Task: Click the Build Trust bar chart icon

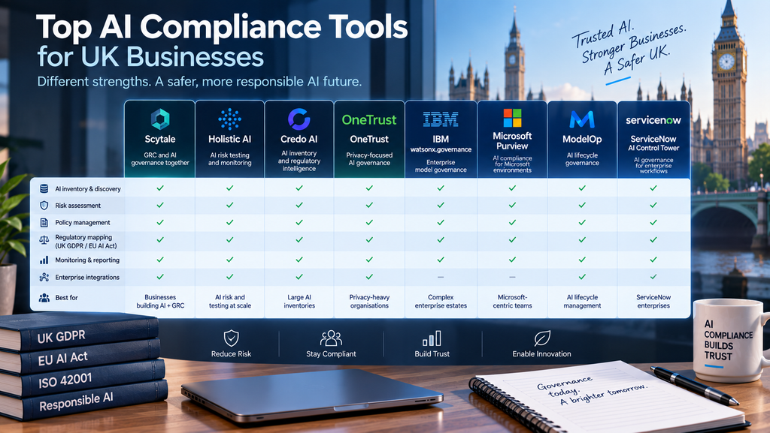Action: click(432, 338)
